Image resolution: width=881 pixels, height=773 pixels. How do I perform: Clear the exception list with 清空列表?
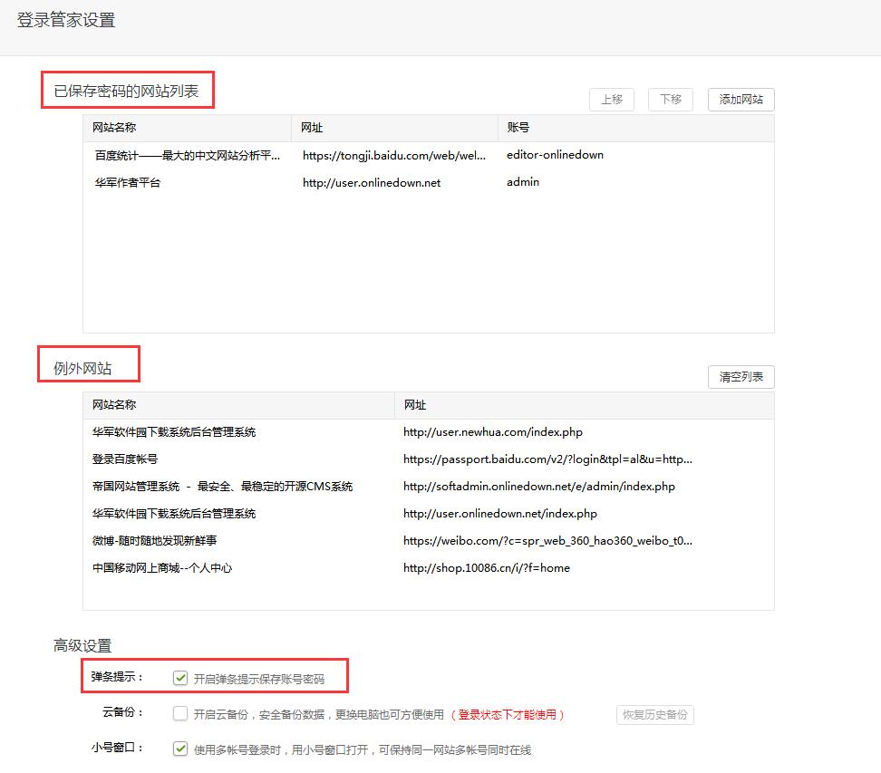741,376
